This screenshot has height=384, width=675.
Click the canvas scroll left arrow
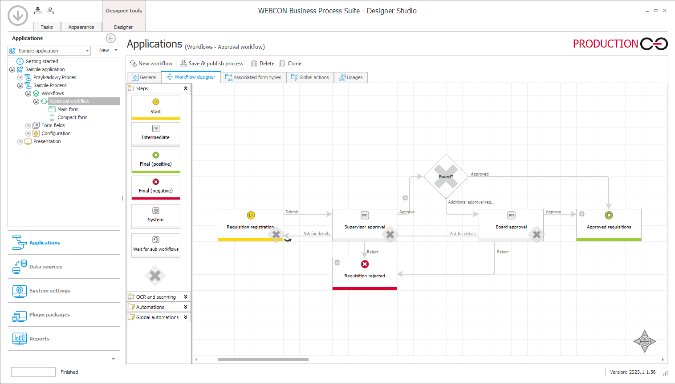(x=196, y=360)
